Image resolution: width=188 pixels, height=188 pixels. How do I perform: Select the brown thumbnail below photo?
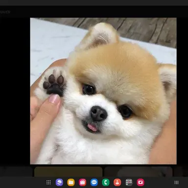click(69, 171)
